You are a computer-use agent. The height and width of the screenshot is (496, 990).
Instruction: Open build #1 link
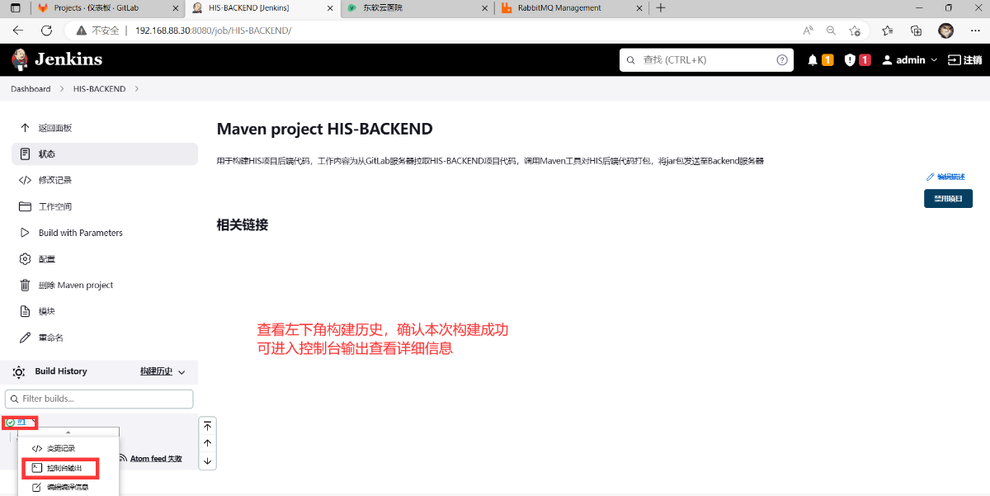coord(22,422)
